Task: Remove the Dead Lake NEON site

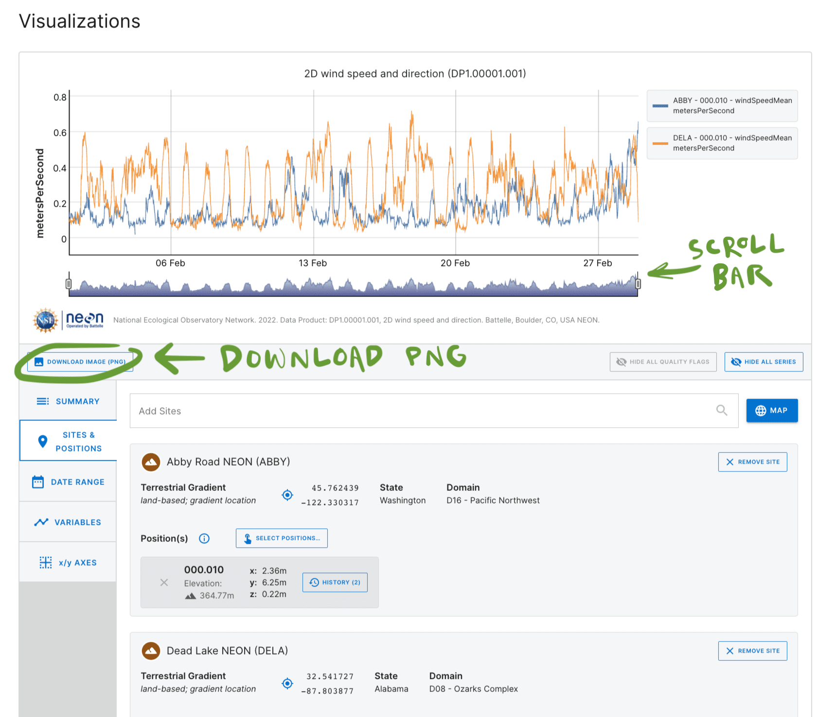Action: [752, 651]
